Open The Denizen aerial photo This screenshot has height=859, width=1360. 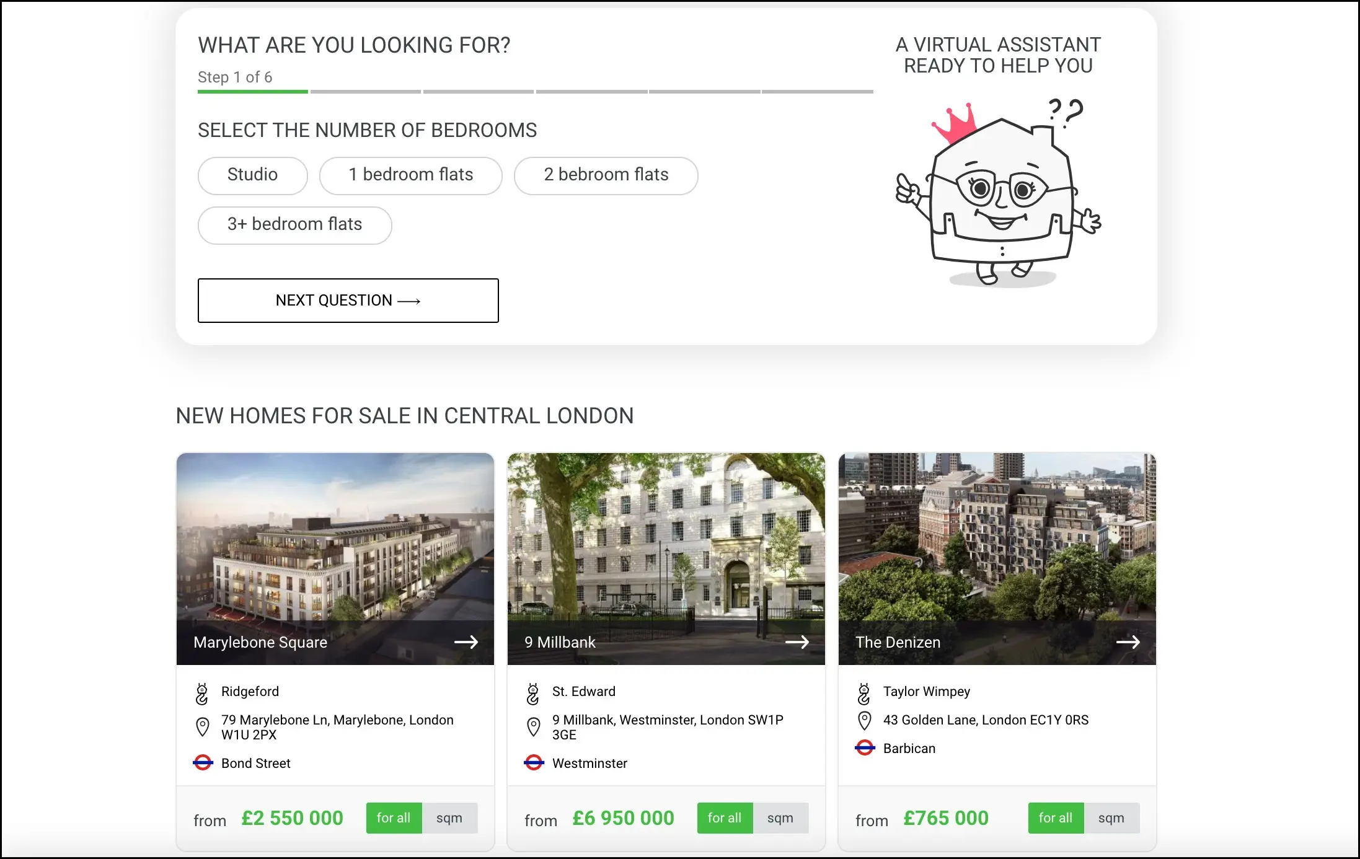tap(997, 537)
